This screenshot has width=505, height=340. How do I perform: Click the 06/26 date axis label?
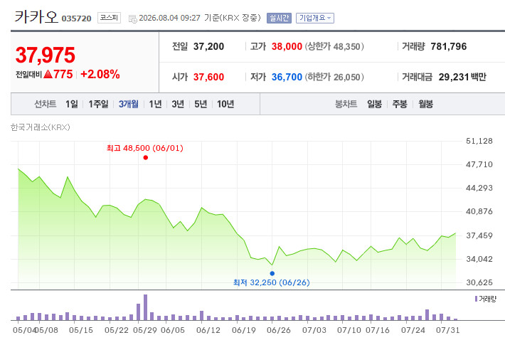point(279,330)
